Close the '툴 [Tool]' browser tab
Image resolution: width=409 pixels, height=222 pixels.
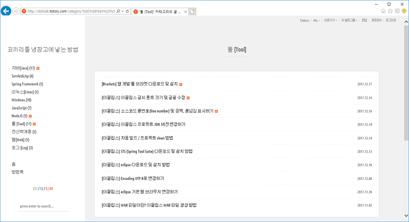coord(185,12)
